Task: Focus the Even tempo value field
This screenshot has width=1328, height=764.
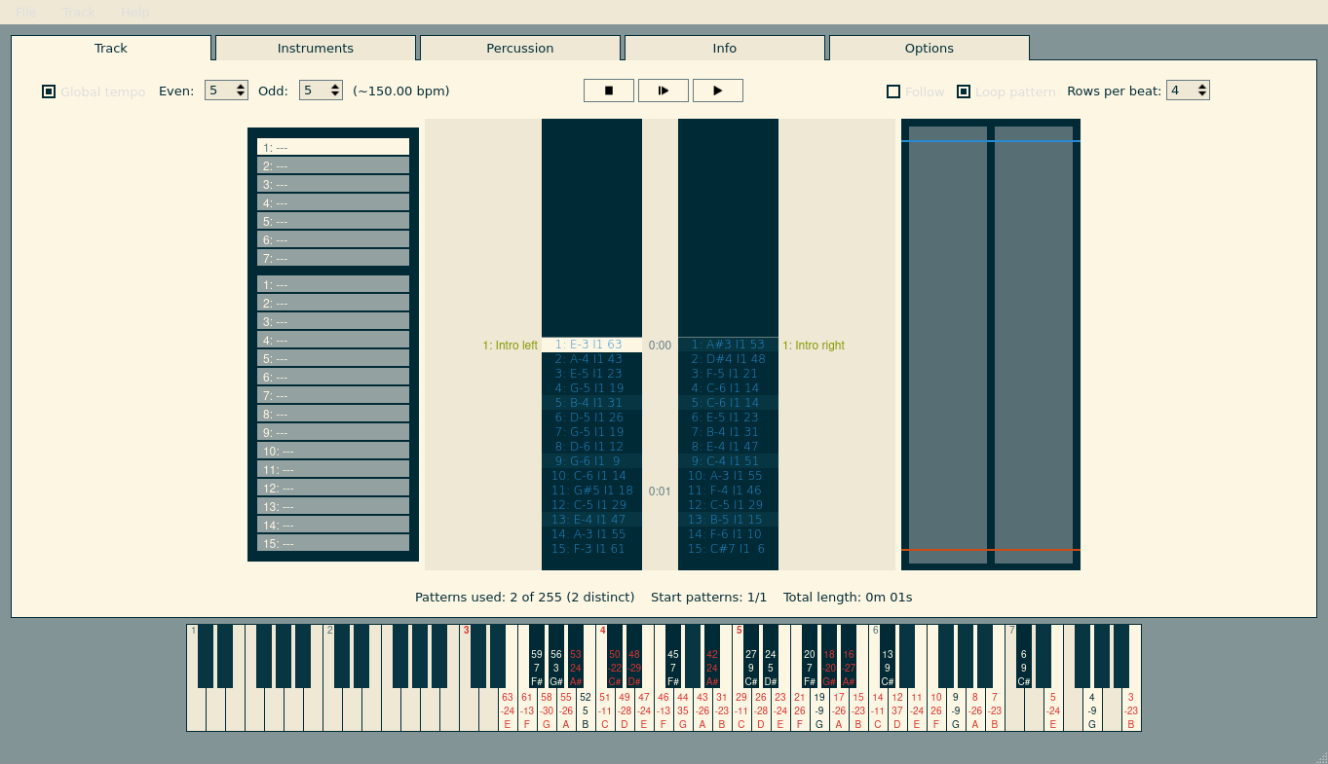Action: click(219, 91)
